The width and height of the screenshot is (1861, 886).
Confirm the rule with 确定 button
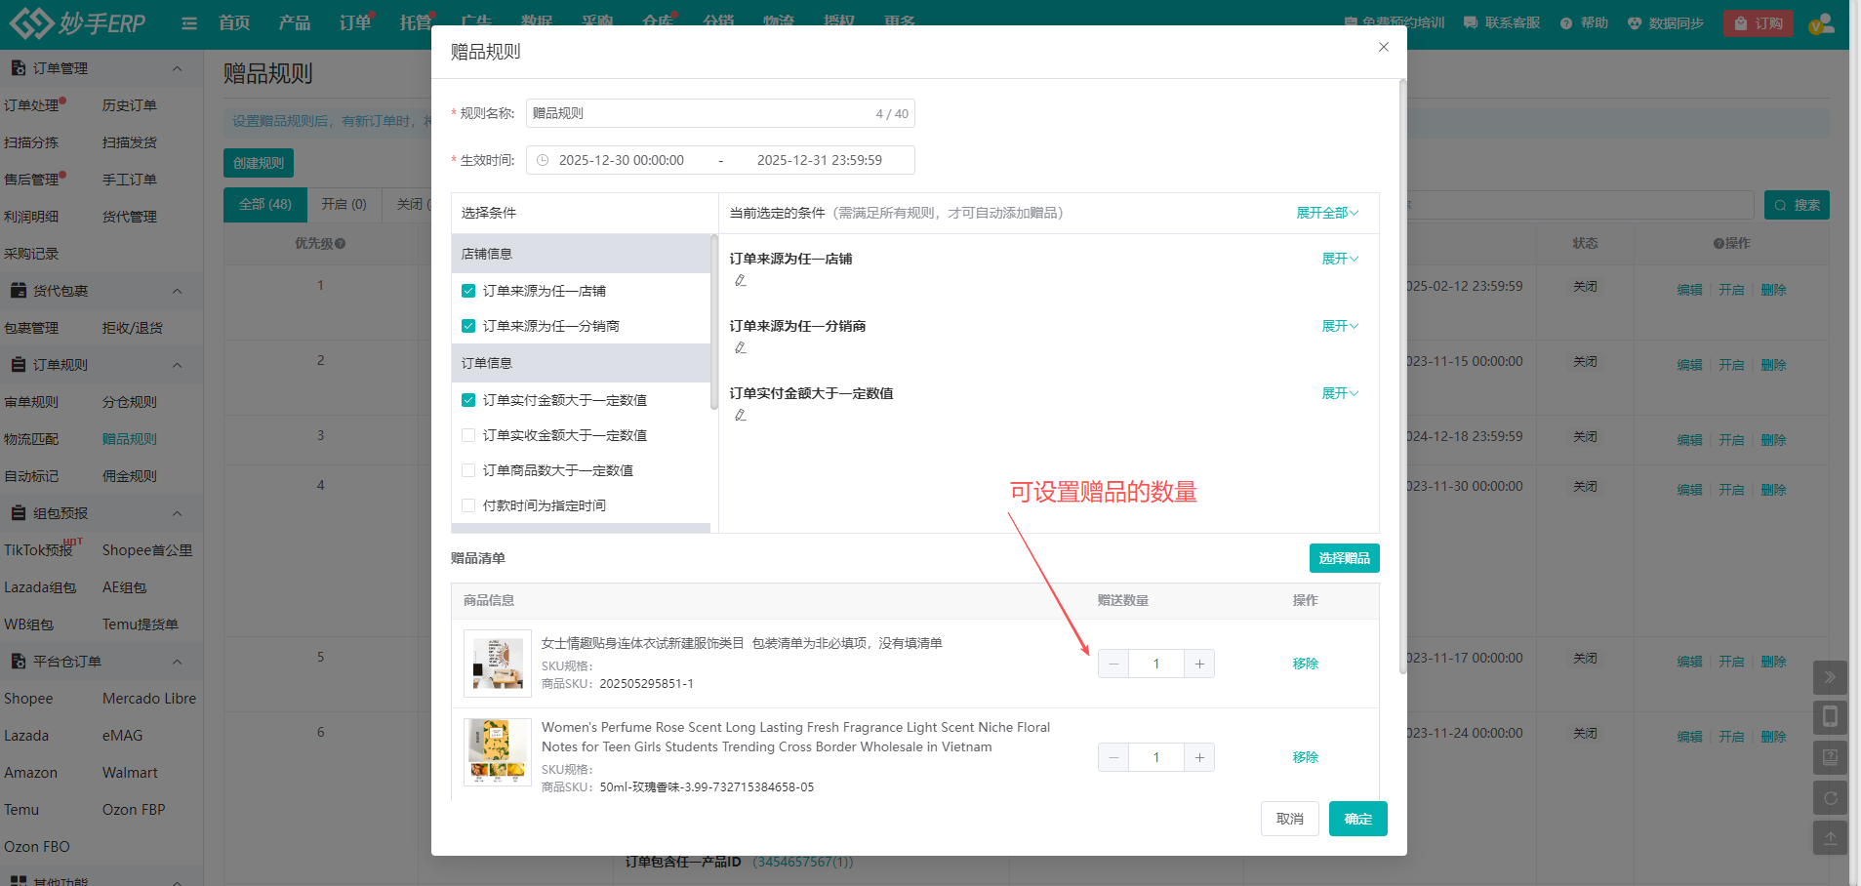[1357, 819]
